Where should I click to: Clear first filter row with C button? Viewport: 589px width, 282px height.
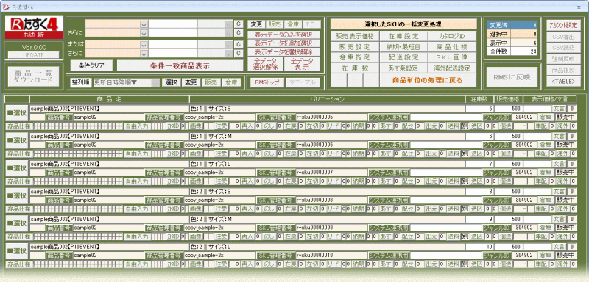[239, 24]
